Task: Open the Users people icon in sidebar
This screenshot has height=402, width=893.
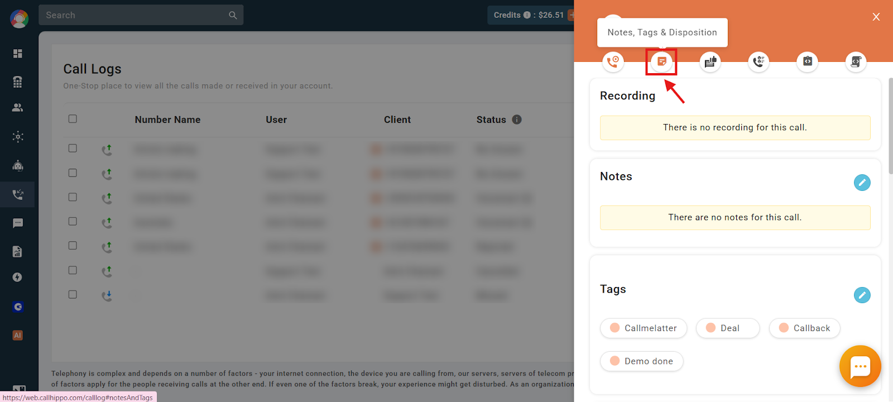Action: pyautogui.click(x=18, y=108)
